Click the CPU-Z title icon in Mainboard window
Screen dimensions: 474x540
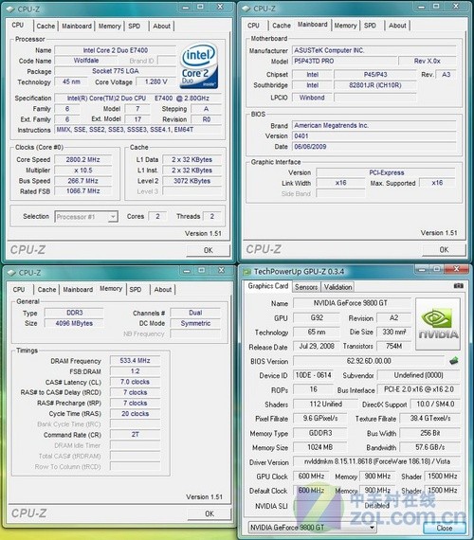click(x=246, y=9)
